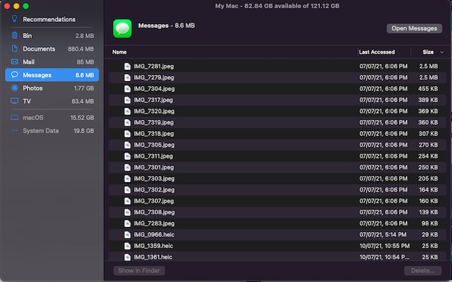This screenshot has width=452, height=282.
Task: Sort files by Last Accessed column
Action: click(376, 52)
